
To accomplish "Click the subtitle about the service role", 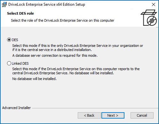I will 63,20.
